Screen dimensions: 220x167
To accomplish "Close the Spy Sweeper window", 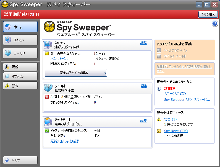I will coord(214,4).
